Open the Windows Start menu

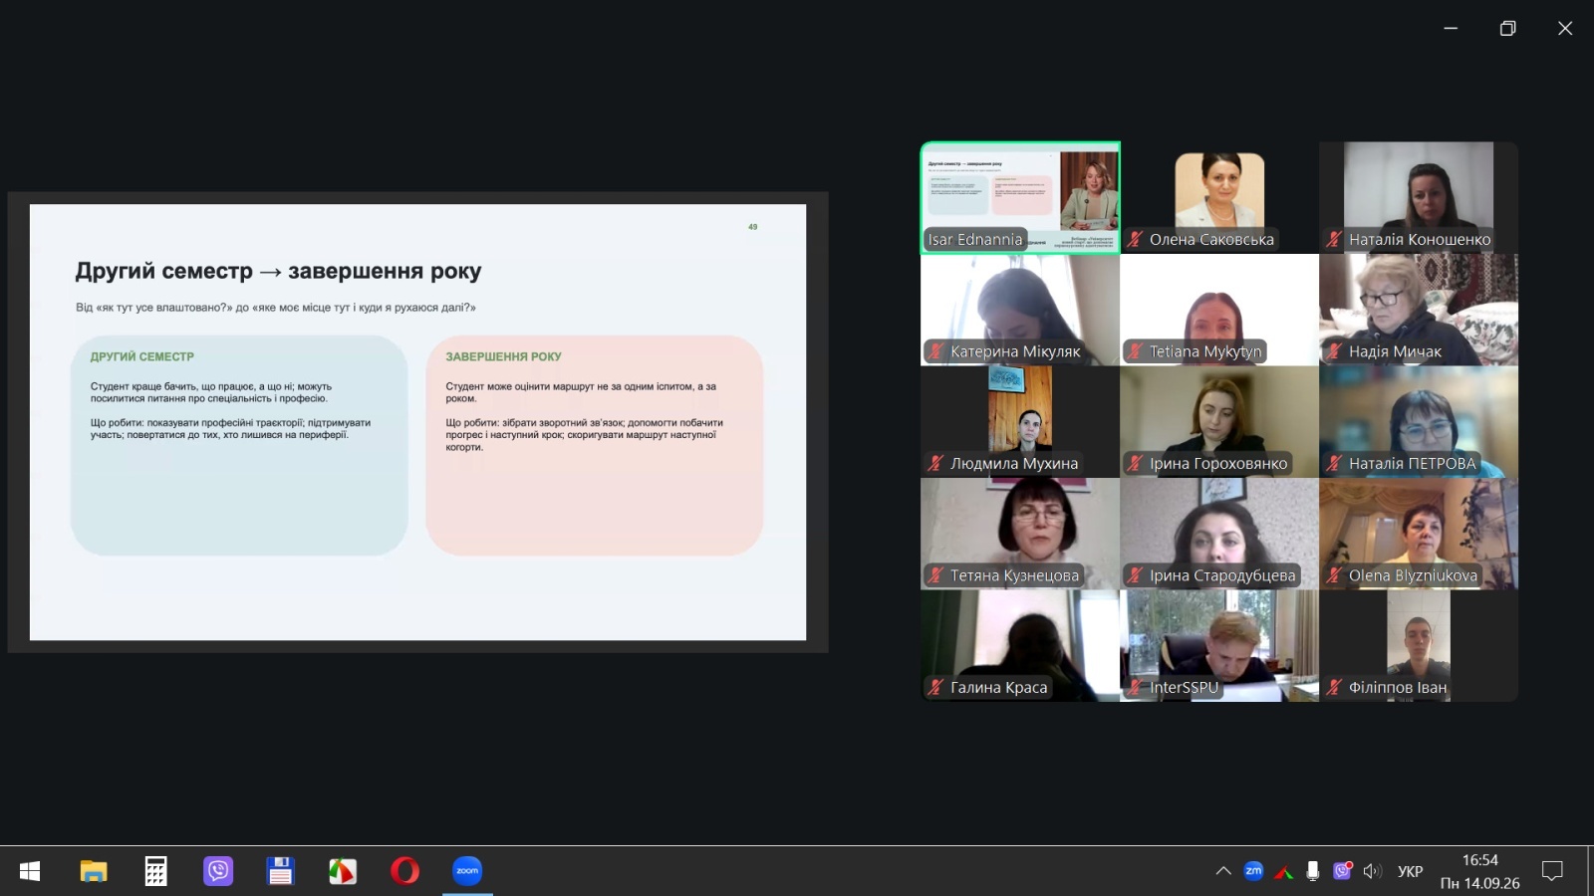(30, 871)
